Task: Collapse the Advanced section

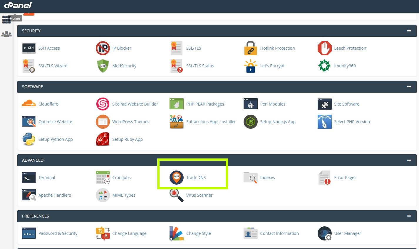Action: click(409, 160)
